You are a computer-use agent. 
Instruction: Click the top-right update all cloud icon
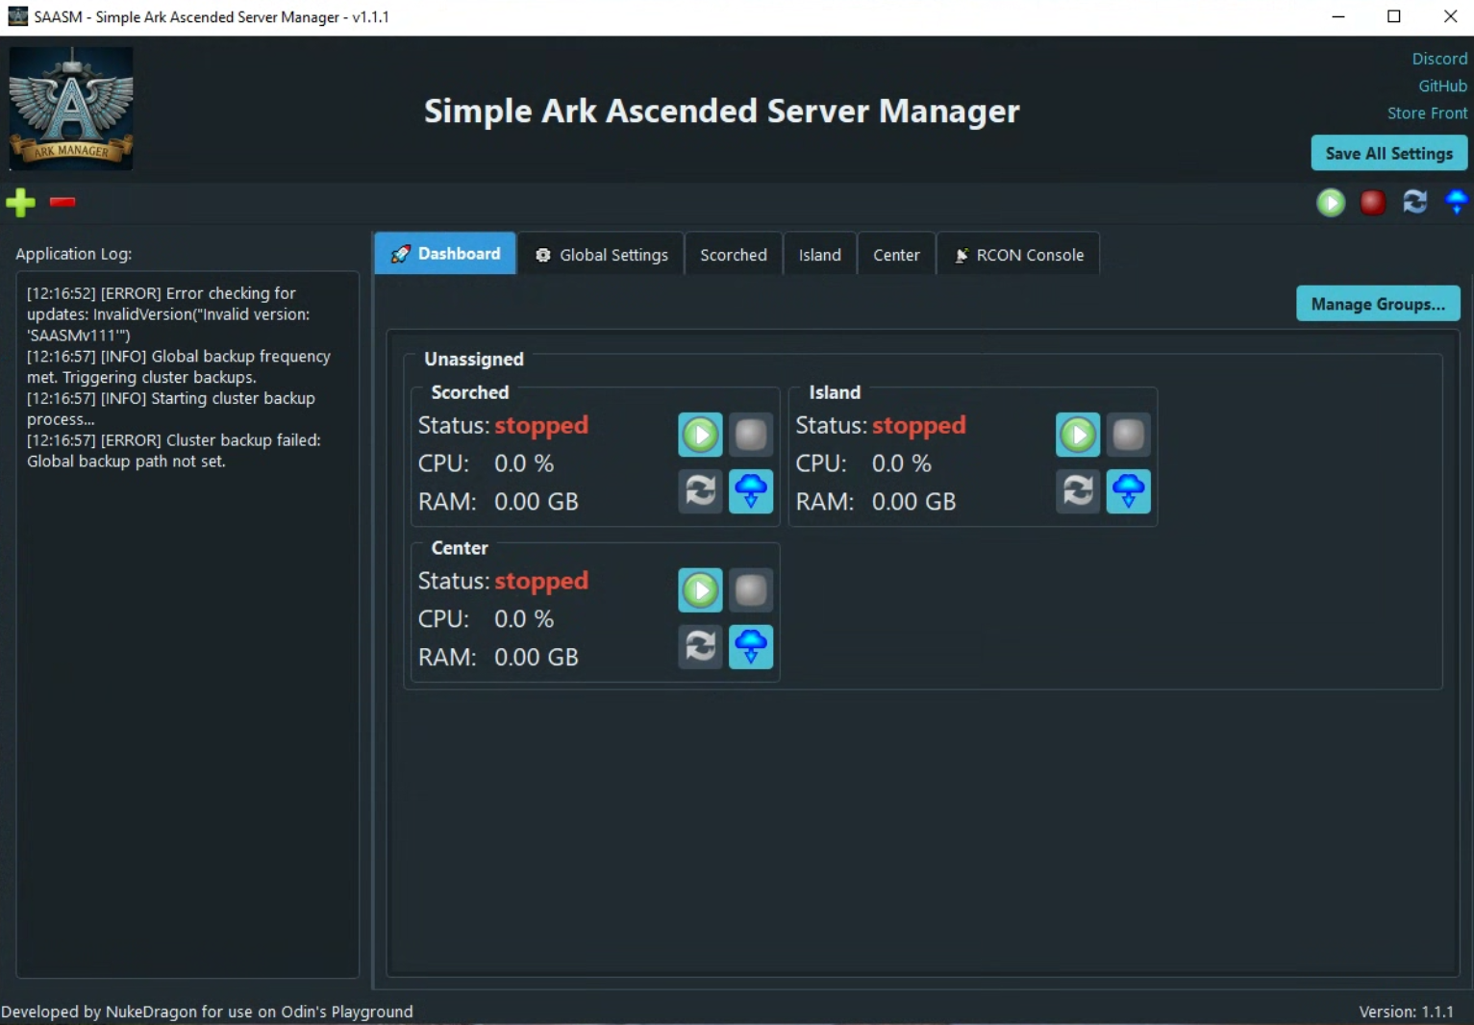click(x=1456, y=203)
